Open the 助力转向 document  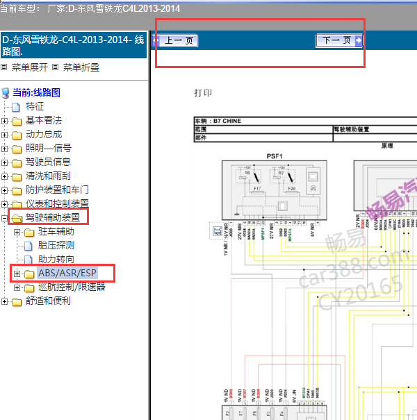click(56, 259)
